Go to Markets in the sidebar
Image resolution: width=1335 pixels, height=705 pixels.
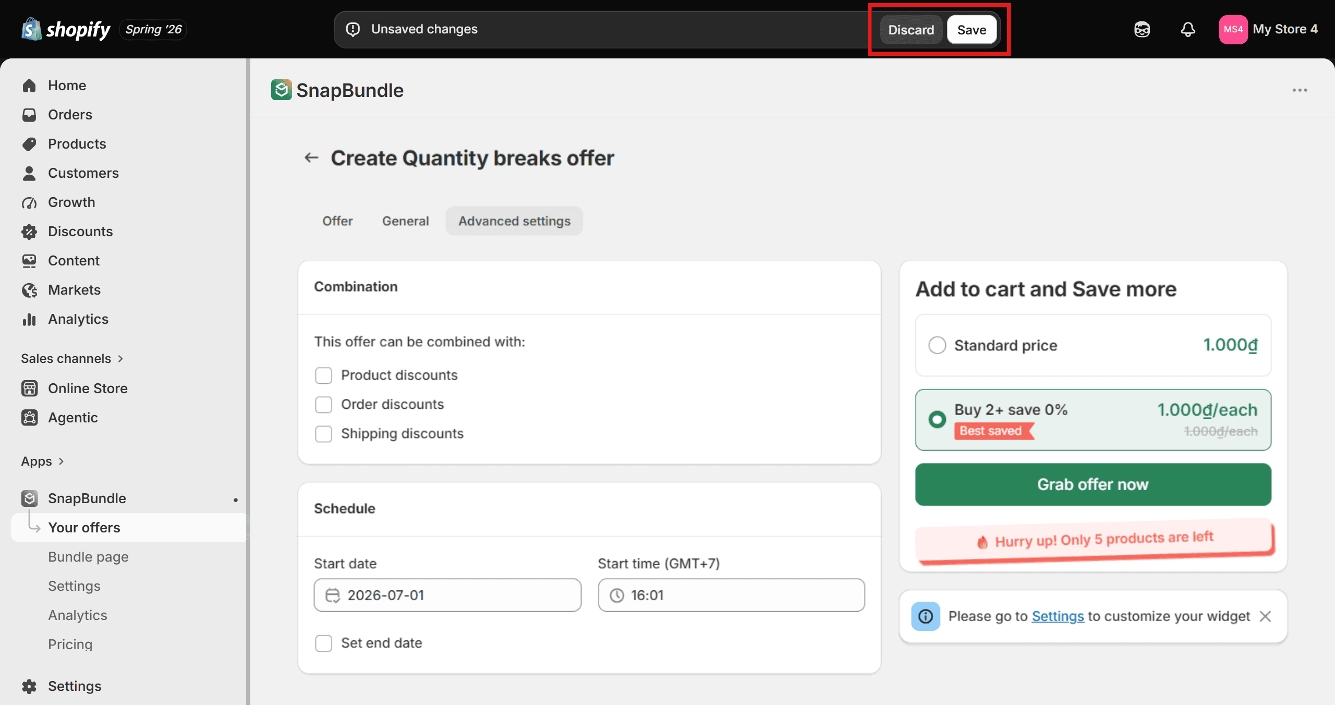(74, 290)
